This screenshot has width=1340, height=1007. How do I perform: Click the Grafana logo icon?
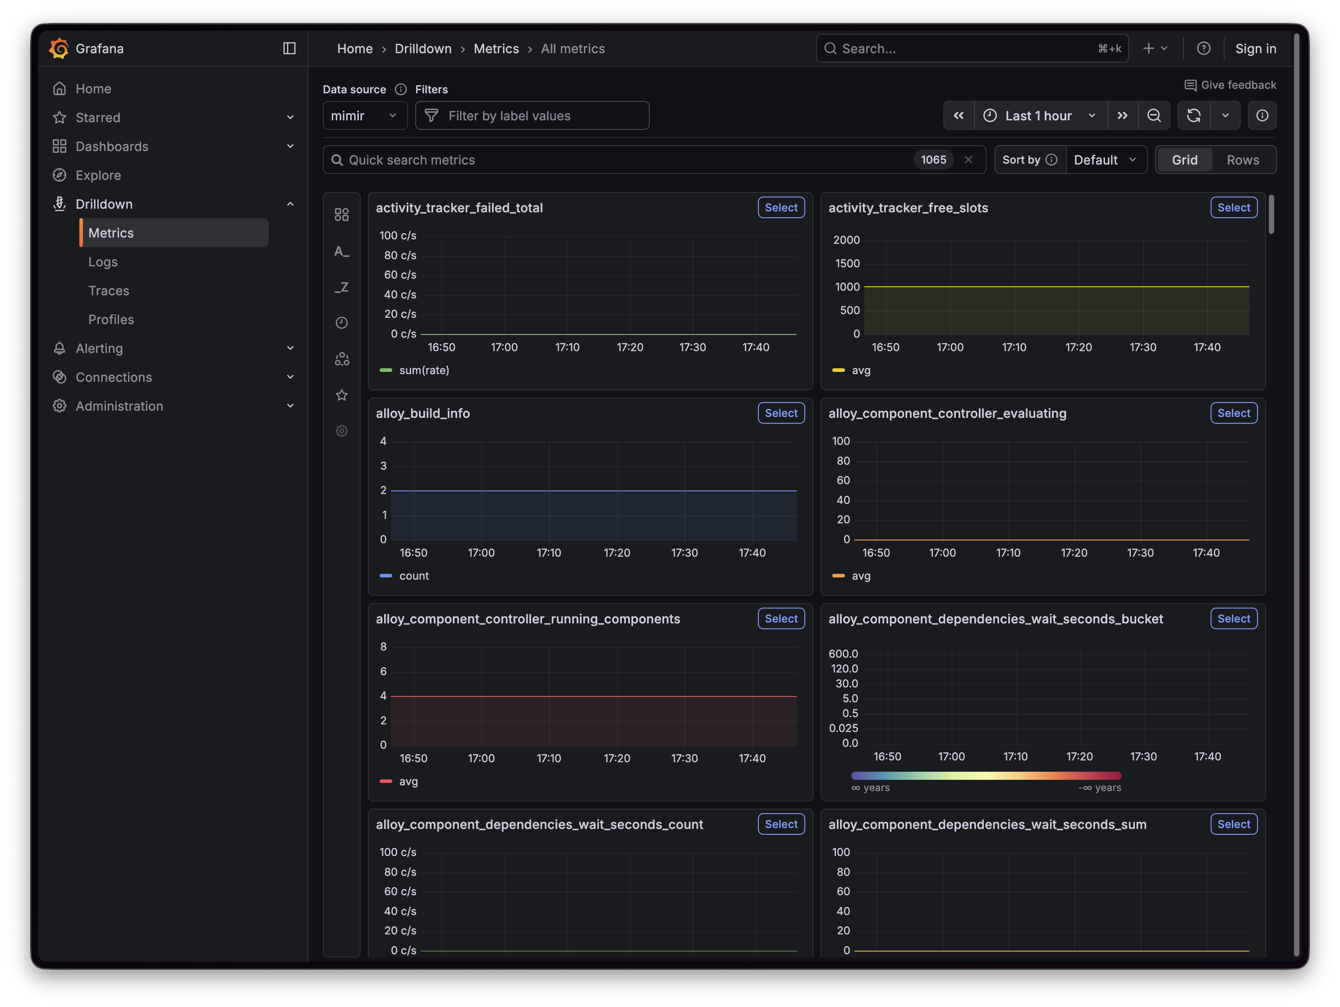[x=59, y=48]
